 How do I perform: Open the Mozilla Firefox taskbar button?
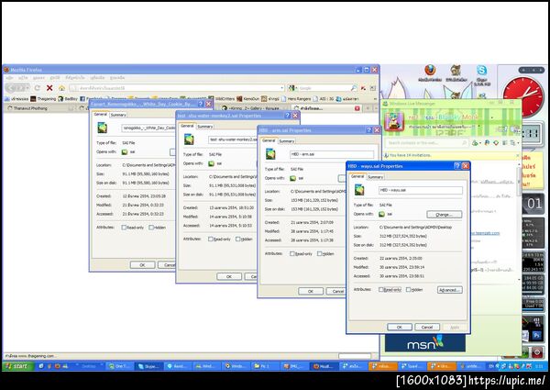324,366
